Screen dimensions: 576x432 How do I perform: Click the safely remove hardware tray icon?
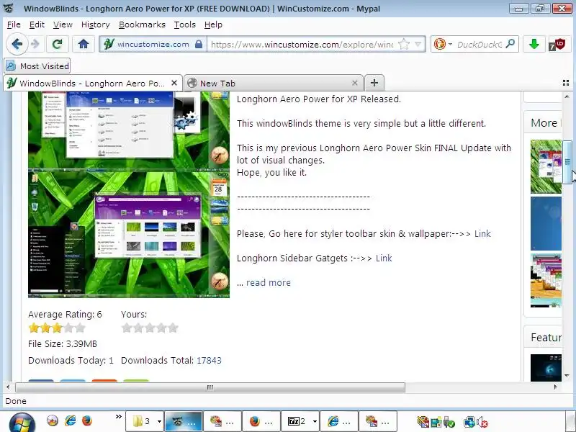(449, 423)
